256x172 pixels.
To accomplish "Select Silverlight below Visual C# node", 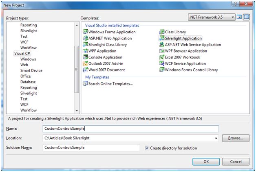I will click(29, 93).
